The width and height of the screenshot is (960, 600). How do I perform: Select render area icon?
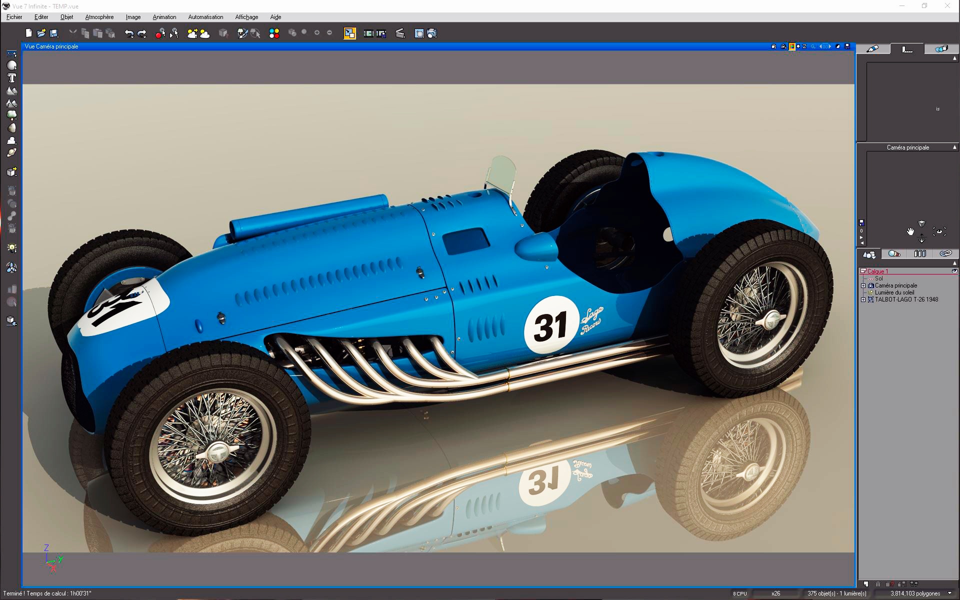[419, 33]
